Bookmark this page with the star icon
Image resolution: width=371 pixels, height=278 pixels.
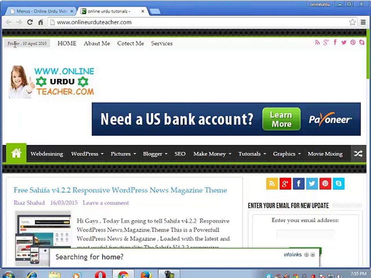[x=352, y=22]
